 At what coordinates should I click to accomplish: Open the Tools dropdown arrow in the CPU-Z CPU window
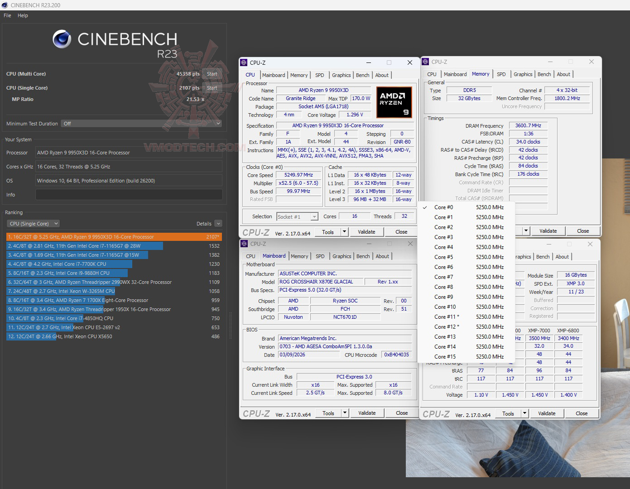pyautogui.click(x=344, y=232)
